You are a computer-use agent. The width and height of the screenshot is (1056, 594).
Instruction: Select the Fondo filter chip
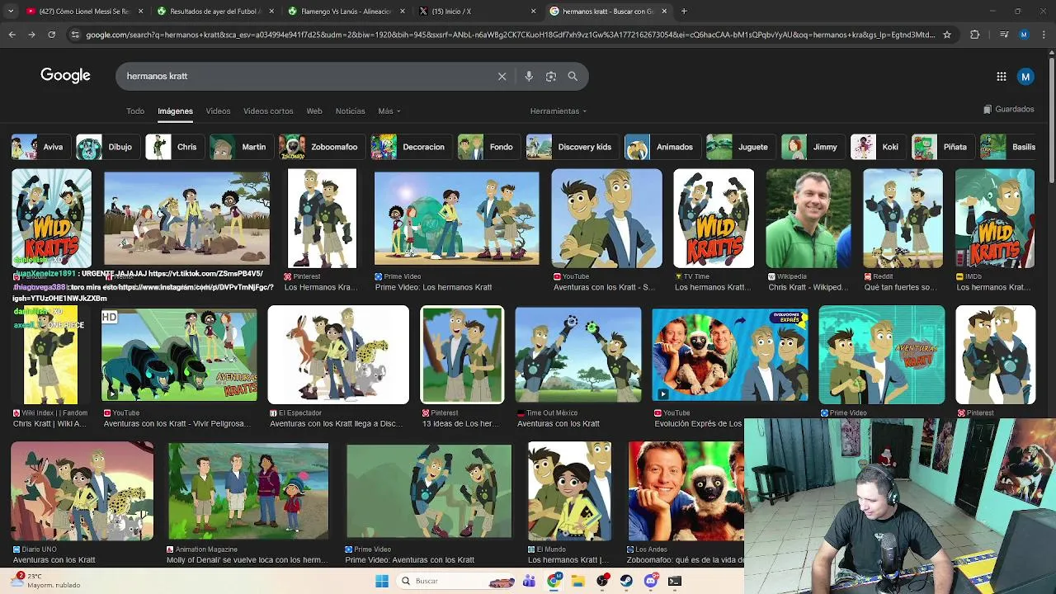click(x=488, y=147)
